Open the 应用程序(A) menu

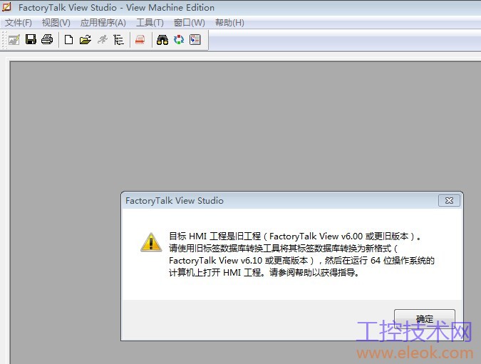tap(103, 23)
